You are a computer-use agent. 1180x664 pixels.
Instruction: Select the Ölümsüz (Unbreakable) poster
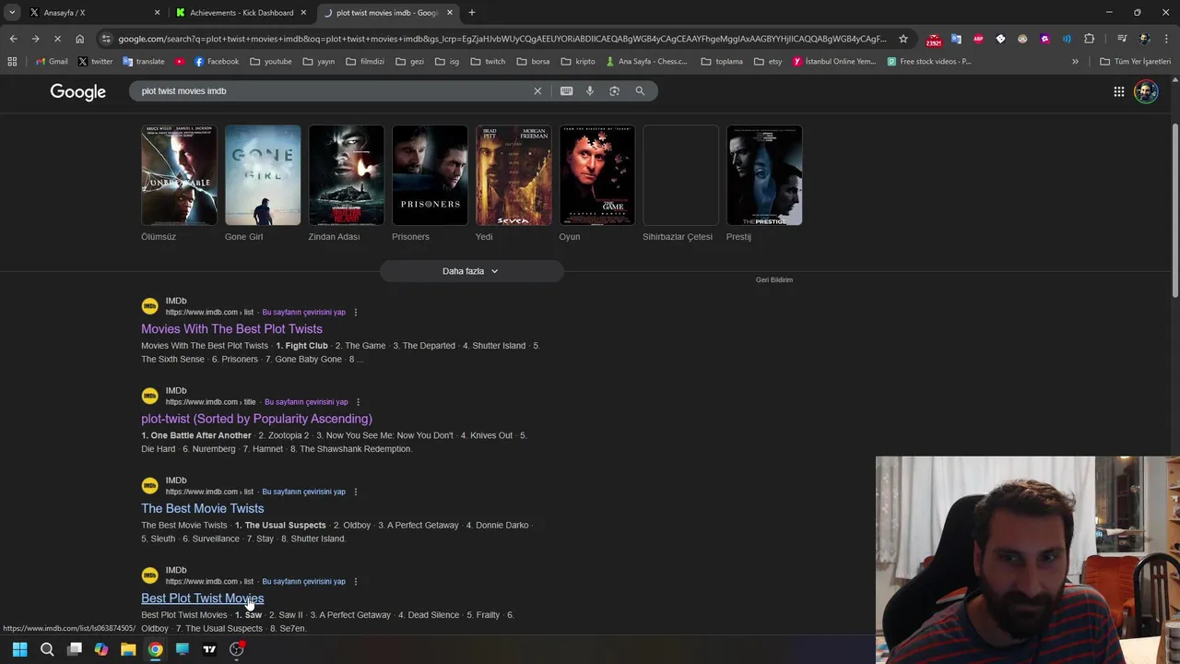click(x=179, y=175)
